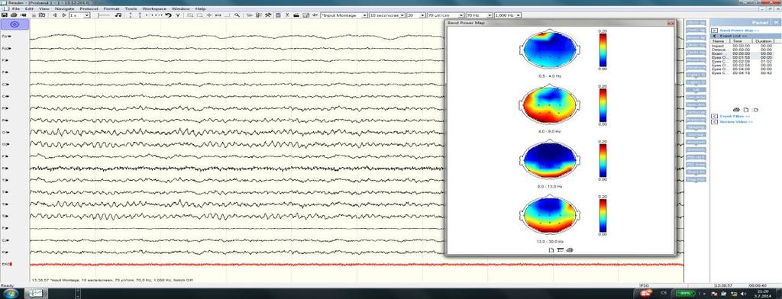Collapse the Event List section arrow
This screenshot has height=299, width=782.
[x=714, y=37]
